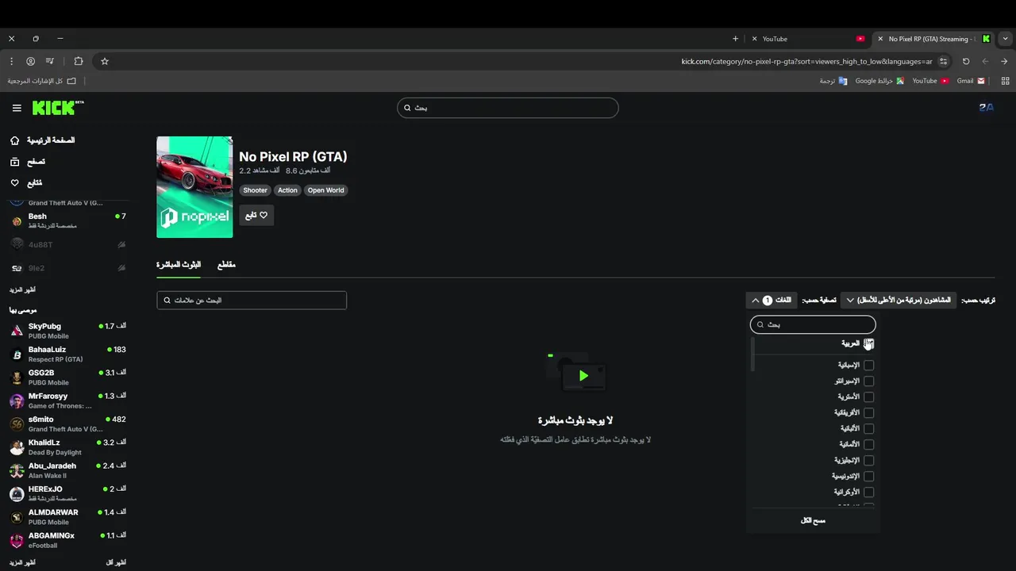Open the all bookmarks folder (كل الإشارات المرجعية)
This screenshot has height=571, width=1016.
[42, 81]
